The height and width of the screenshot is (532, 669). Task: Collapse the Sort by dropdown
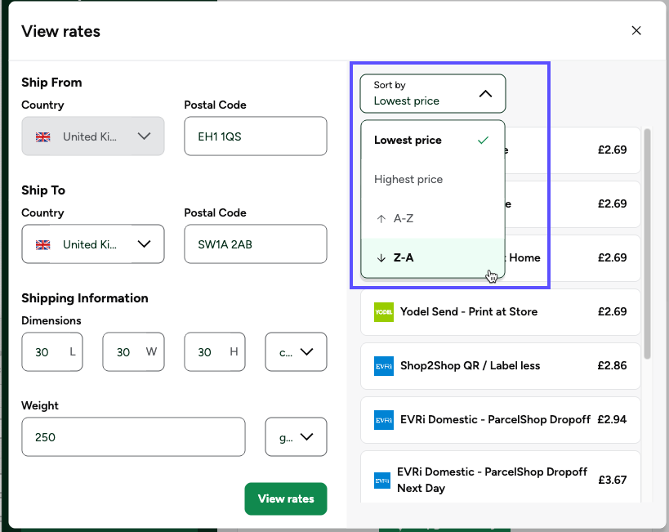pyautogui.click(x=488, y=93)
